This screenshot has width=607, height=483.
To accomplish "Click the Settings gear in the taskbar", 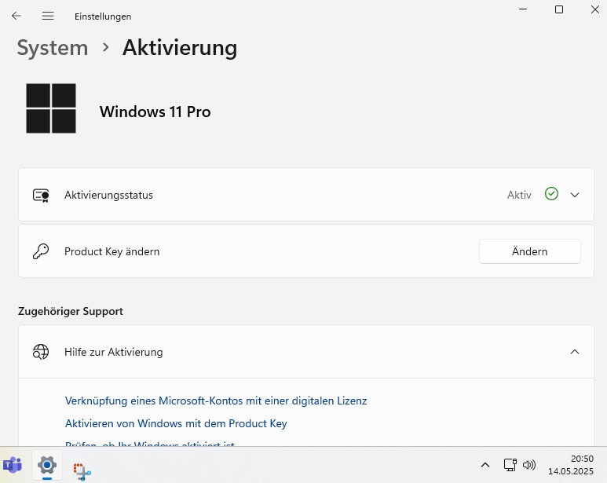I will coord(47,465).
